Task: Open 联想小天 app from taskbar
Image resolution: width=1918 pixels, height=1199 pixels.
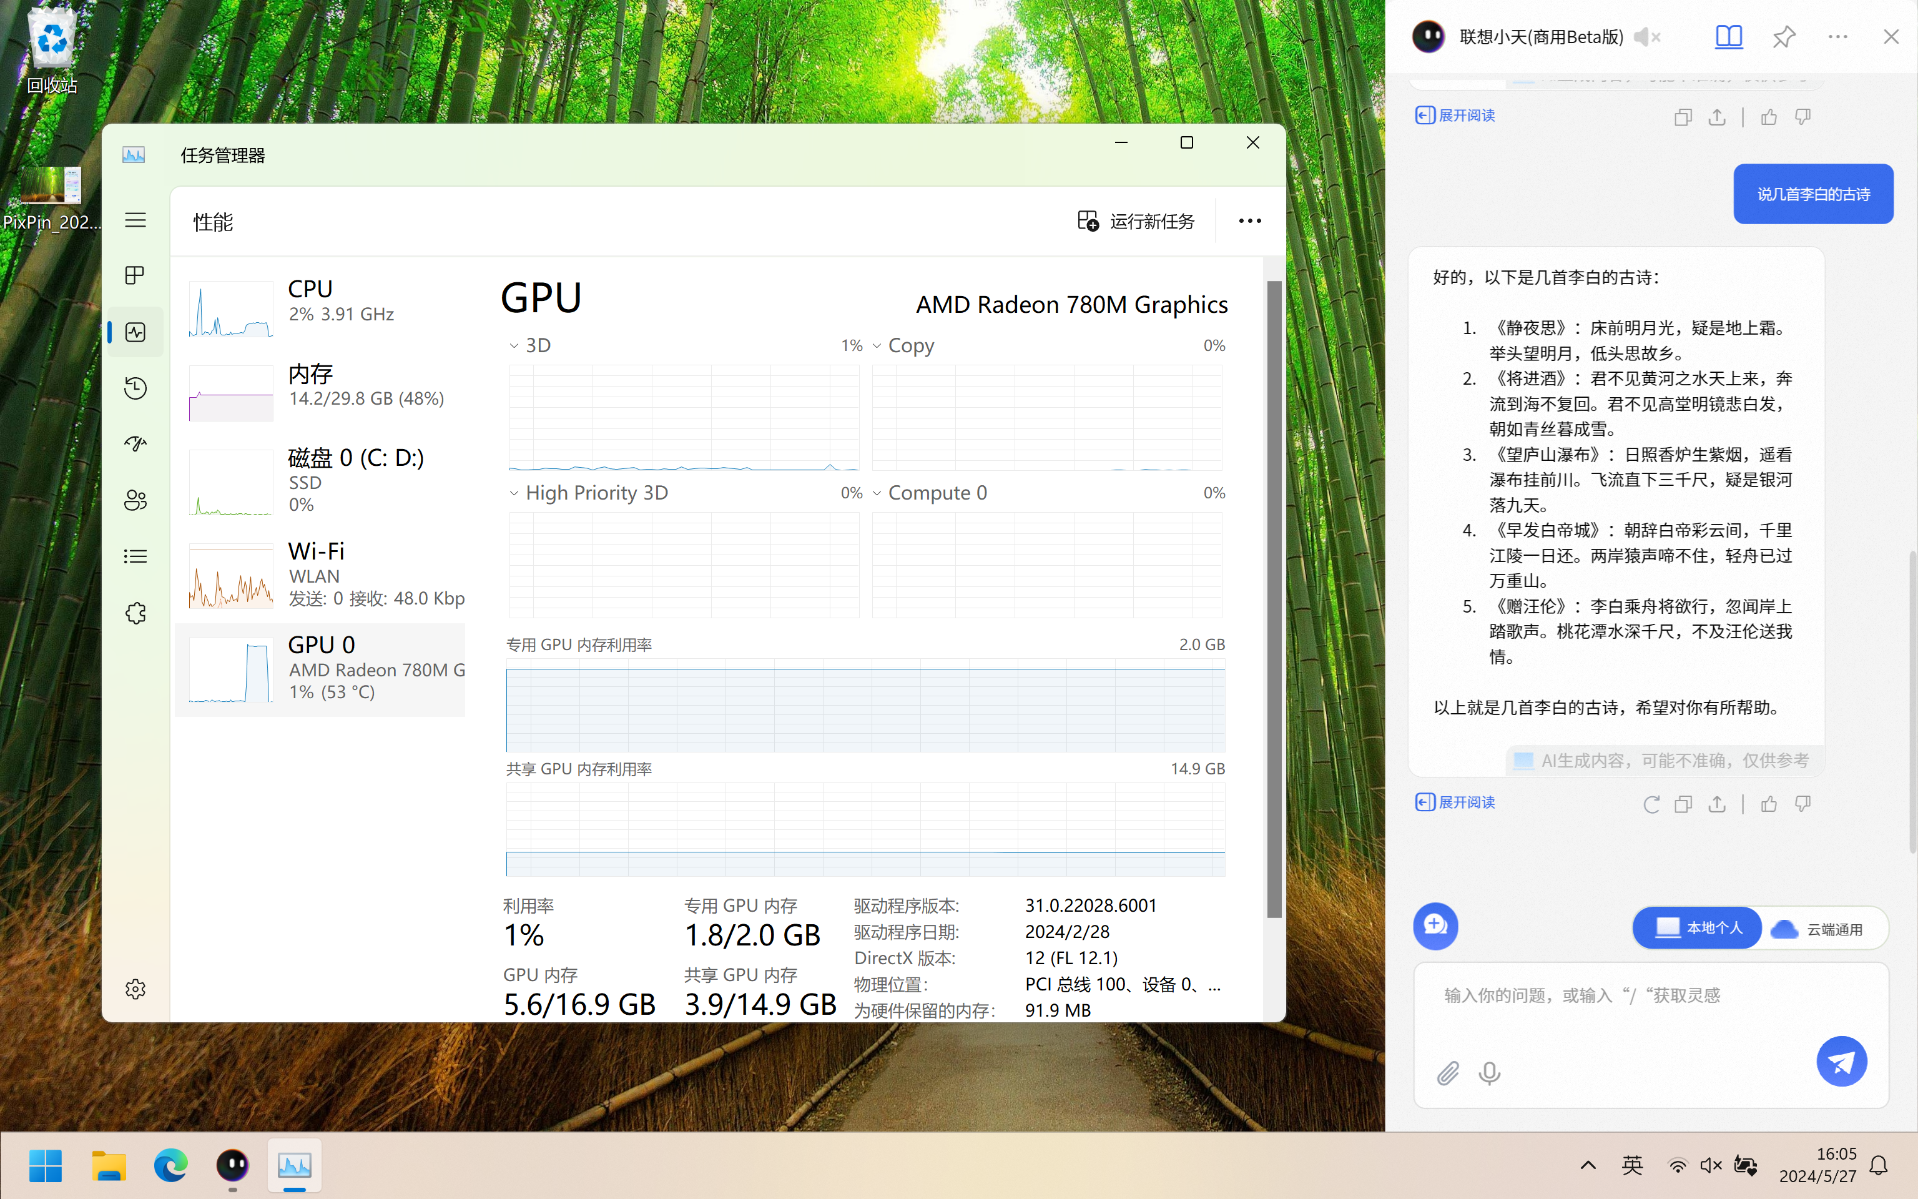Action: (x=232, y=1166)
